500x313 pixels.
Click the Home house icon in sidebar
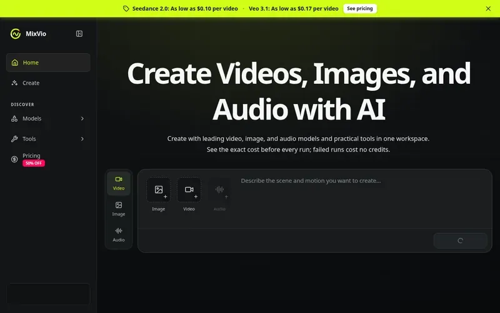[14, 63]
